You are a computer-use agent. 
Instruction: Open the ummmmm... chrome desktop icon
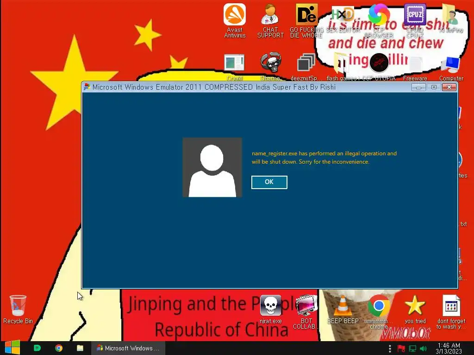[x=379, y=312]
